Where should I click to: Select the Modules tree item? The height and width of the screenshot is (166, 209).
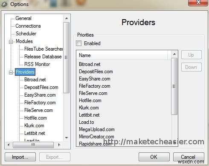[x=24, y=41]
